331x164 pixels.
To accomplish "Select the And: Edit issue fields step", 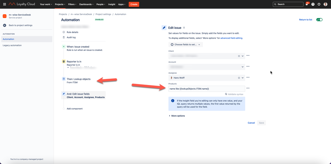I will (x=83, y=95).
